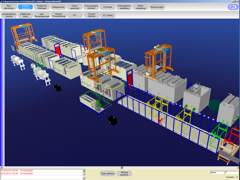Click the ERO logo icon

233,7
